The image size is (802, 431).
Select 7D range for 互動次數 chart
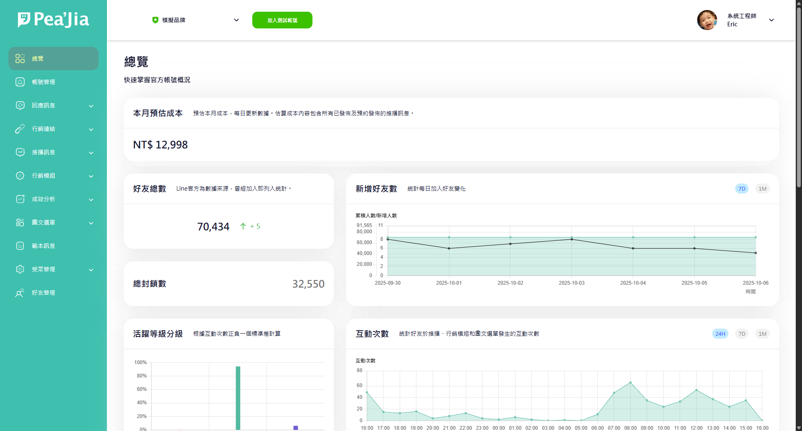[x=741, y=334]
